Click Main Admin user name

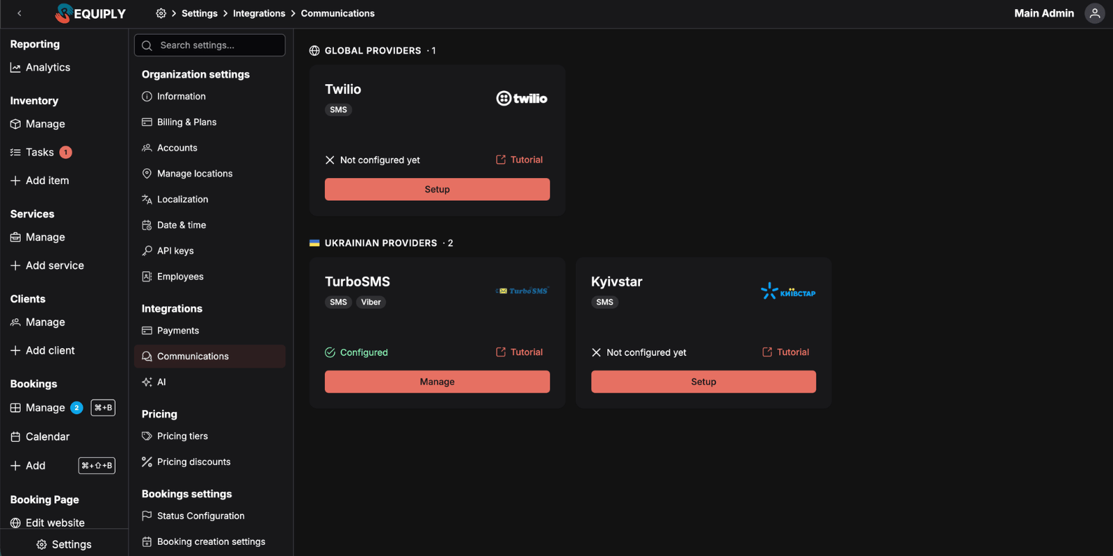[x=1043, y=13]
